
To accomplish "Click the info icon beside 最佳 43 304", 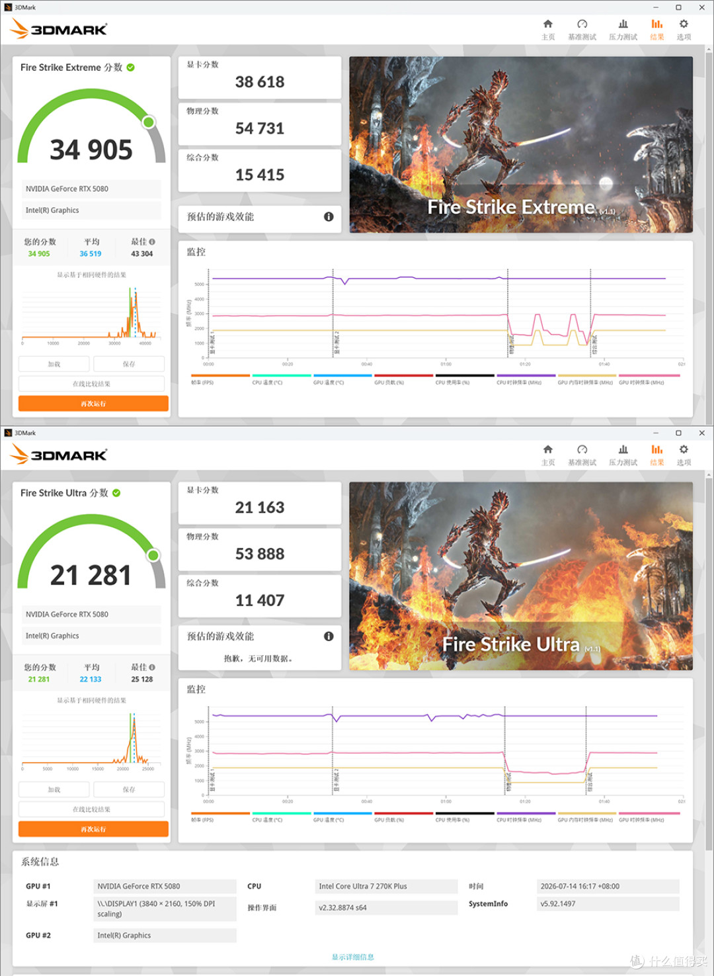I will pyautogui.click(x=152, y=242).
